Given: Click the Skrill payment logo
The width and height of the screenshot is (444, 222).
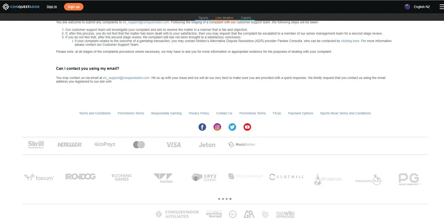Looking at the screenshot, I should tap(36, 145).
